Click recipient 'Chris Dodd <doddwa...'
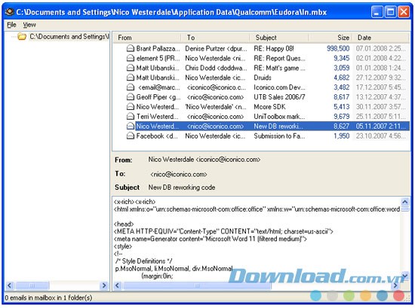 point(216,68)
